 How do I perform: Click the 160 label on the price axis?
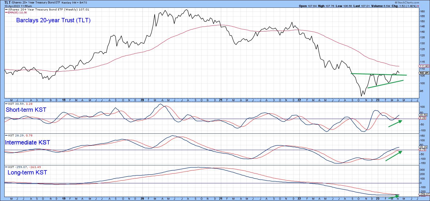pyautogui.click(x=422, y=12)
